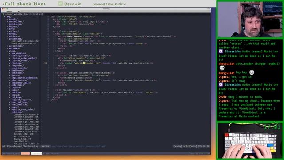
Task: Open destroy.html.erb in the tree
Action: 24,134
